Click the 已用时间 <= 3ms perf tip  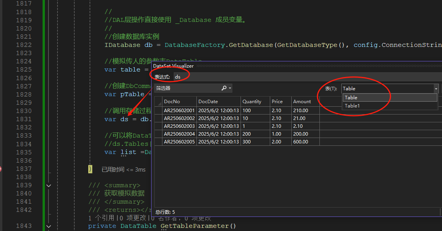coord(123,170)
